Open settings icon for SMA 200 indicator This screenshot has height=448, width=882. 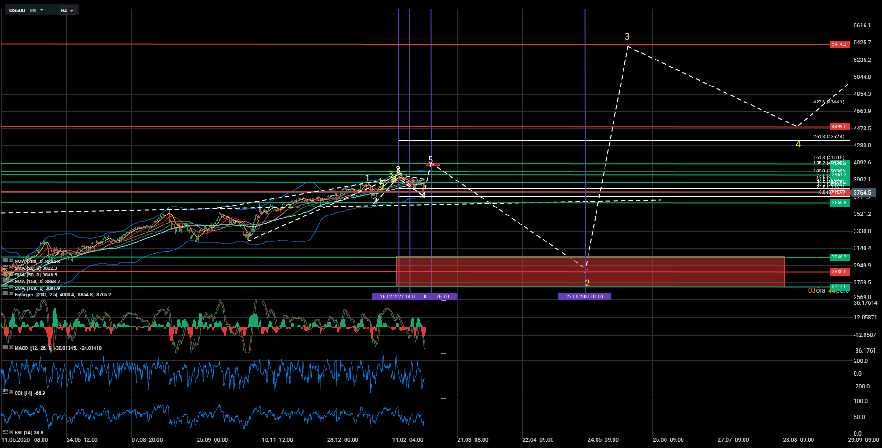tap(5, 261)
